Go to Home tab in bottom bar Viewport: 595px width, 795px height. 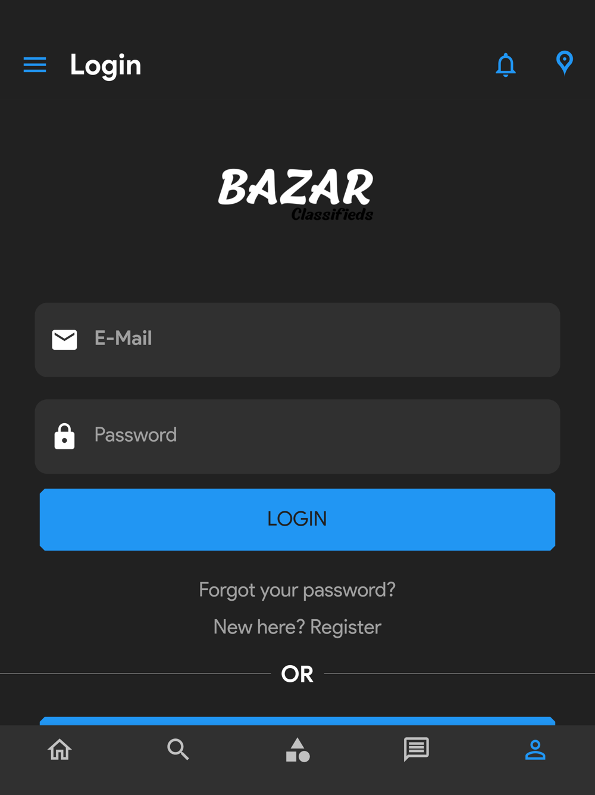[x=59, y=749]
